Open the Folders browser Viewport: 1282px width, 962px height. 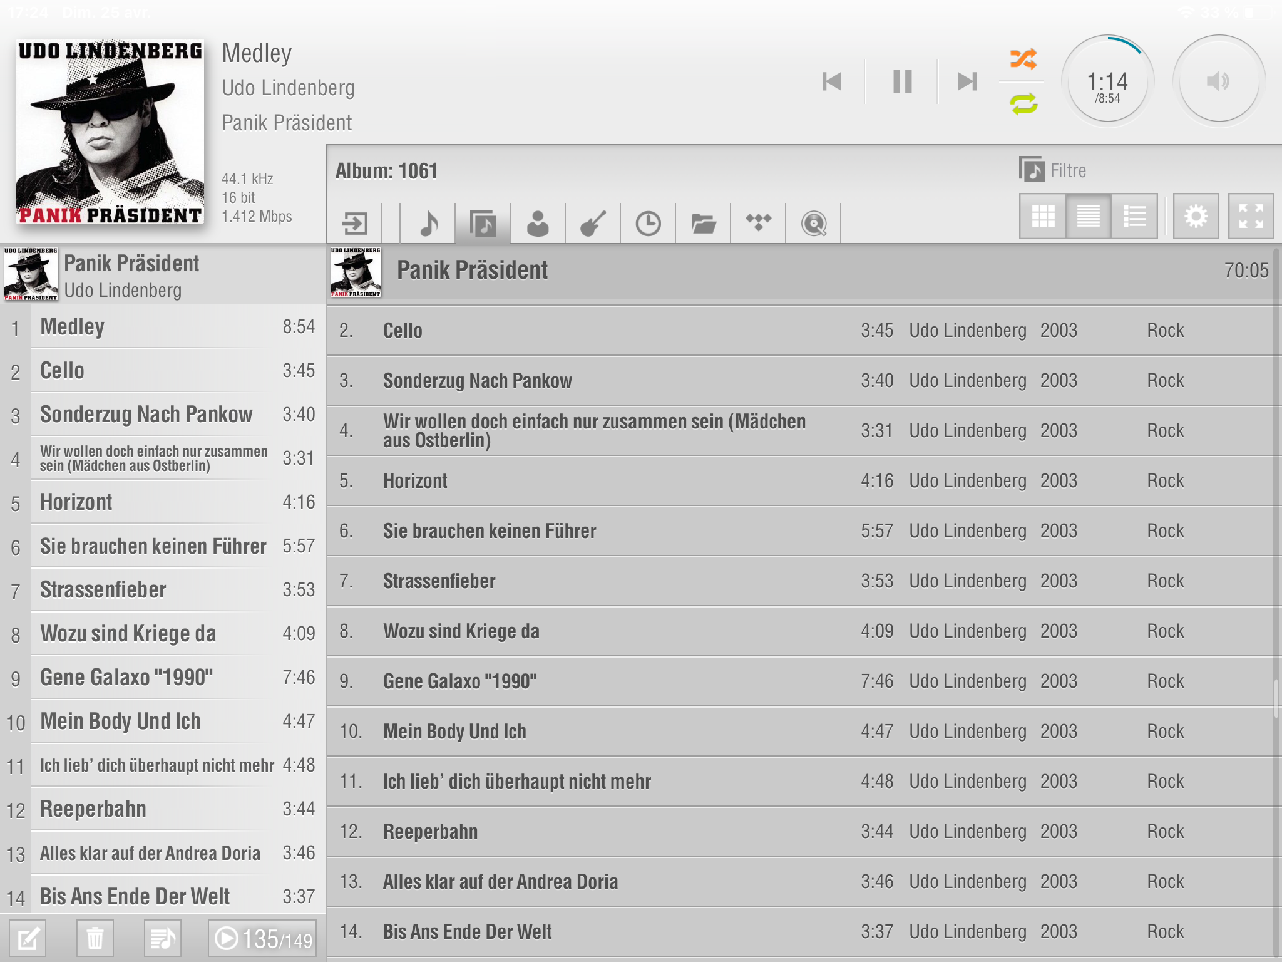703,223
